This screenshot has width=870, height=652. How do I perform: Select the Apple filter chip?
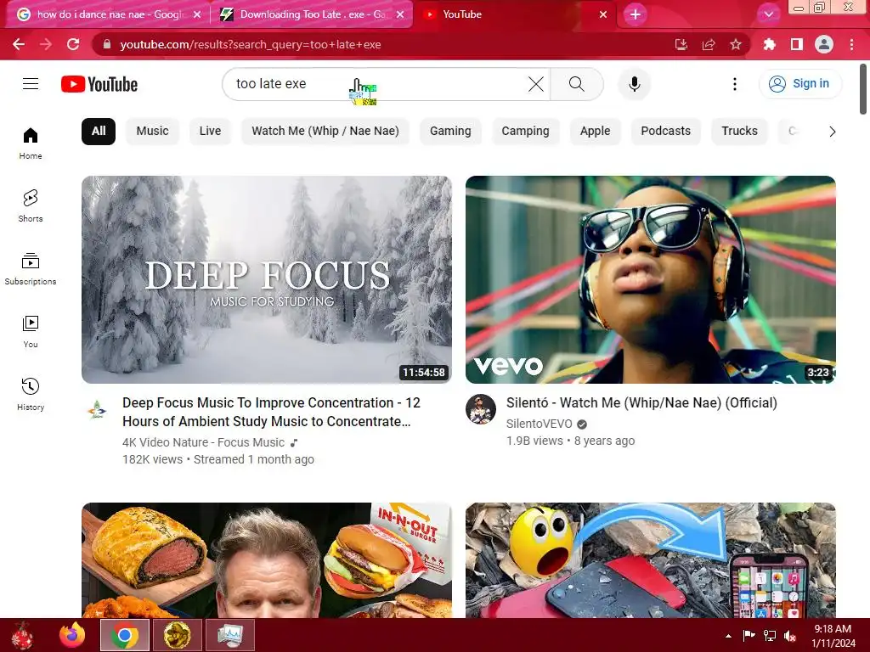point(596,132)
